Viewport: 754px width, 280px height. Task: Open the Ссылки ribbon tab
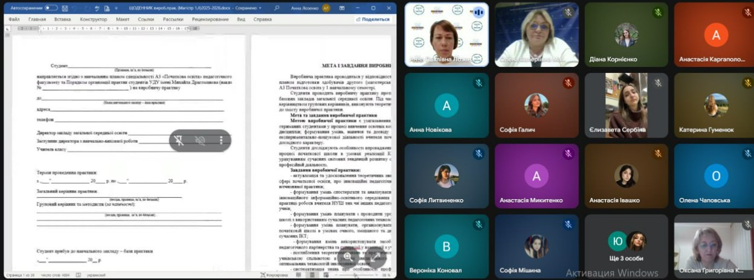146,19
